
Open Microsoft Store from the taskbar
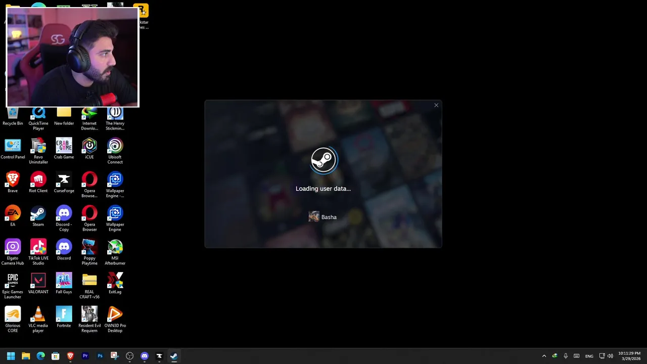point(56,356)
